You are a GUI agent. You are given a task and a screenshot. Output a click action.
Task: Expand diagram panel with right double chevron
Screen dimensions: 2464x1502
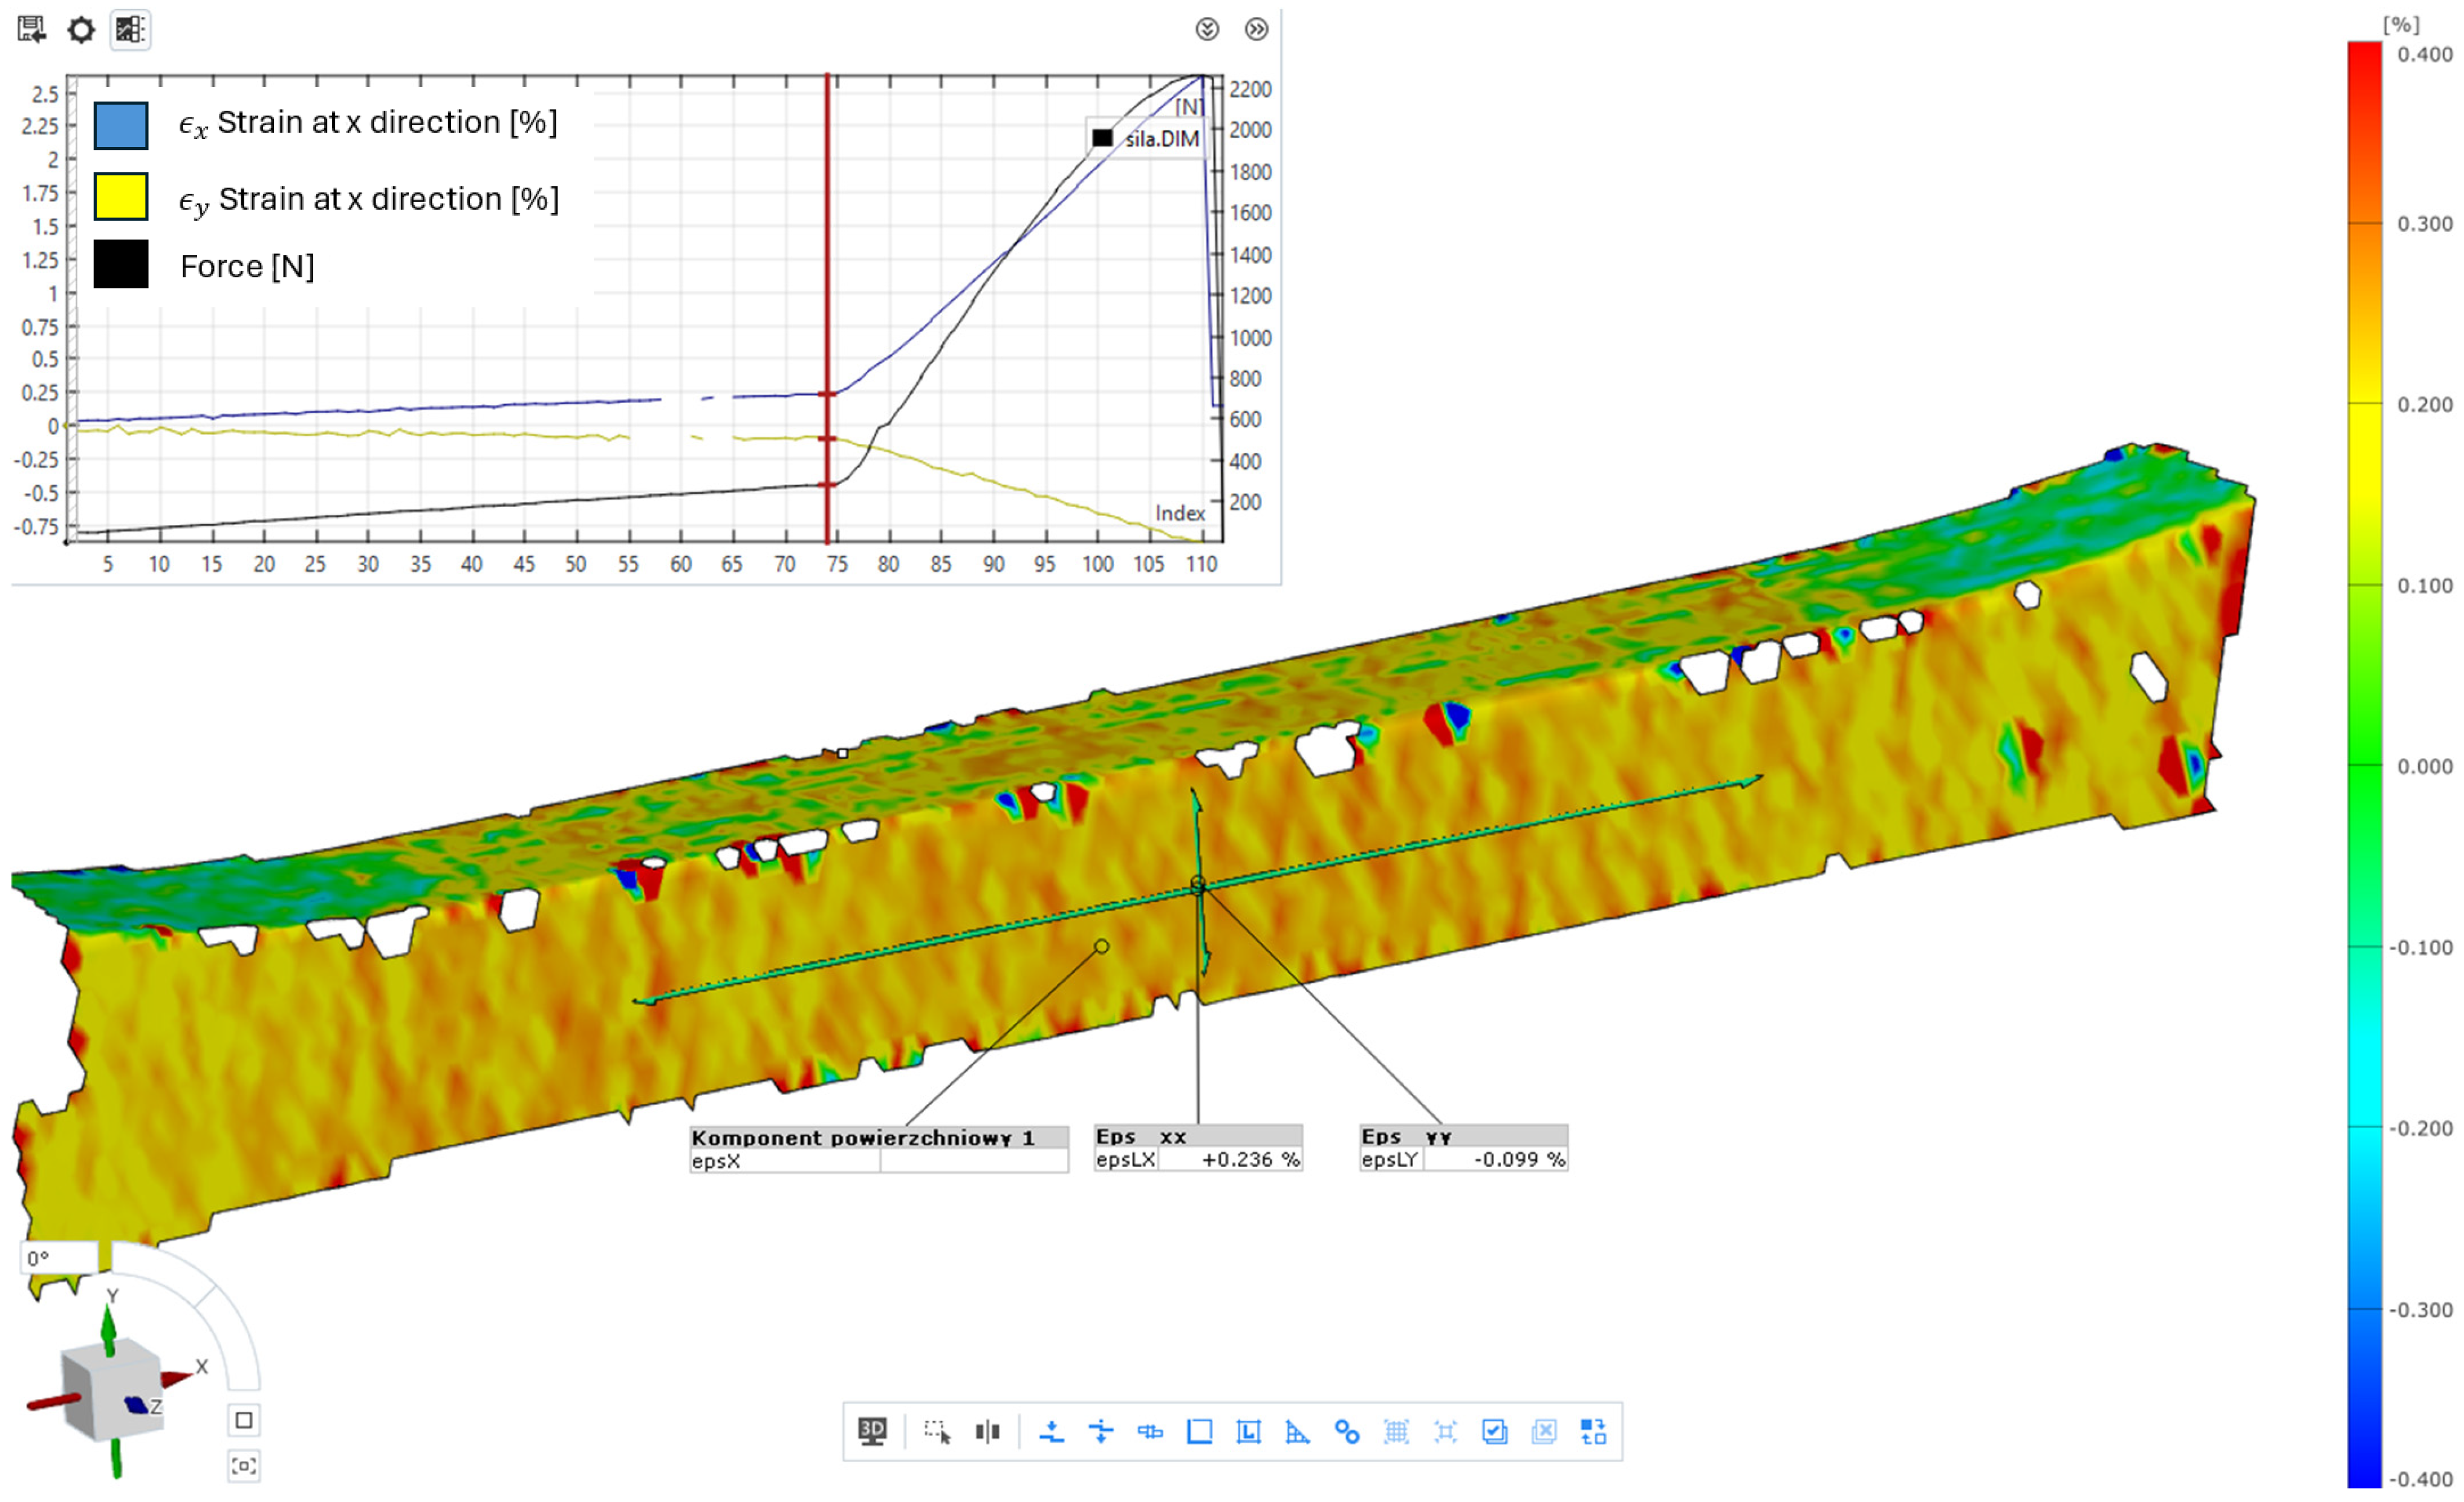[1256, 29]
